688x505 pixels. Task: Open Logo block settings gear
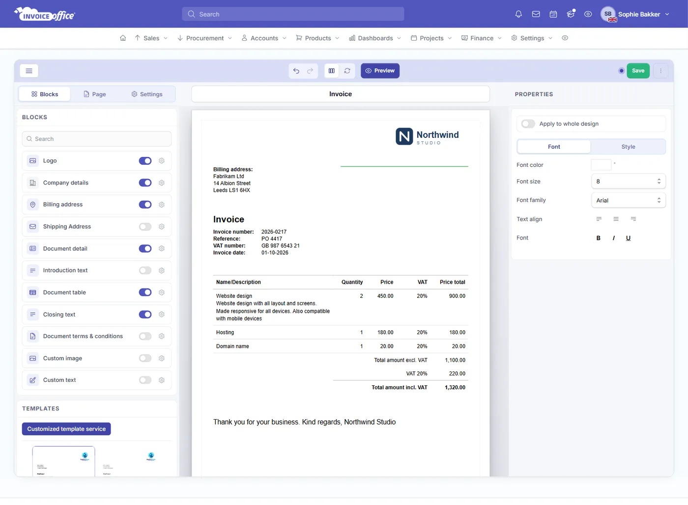click(162, 161)
